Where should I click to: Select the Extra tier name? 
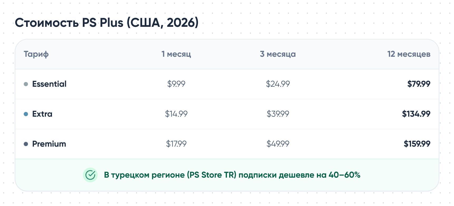pos(42,114)
